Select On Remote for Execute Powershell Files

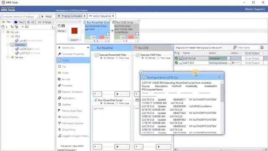pyautogui.click(x=101, y=58)
